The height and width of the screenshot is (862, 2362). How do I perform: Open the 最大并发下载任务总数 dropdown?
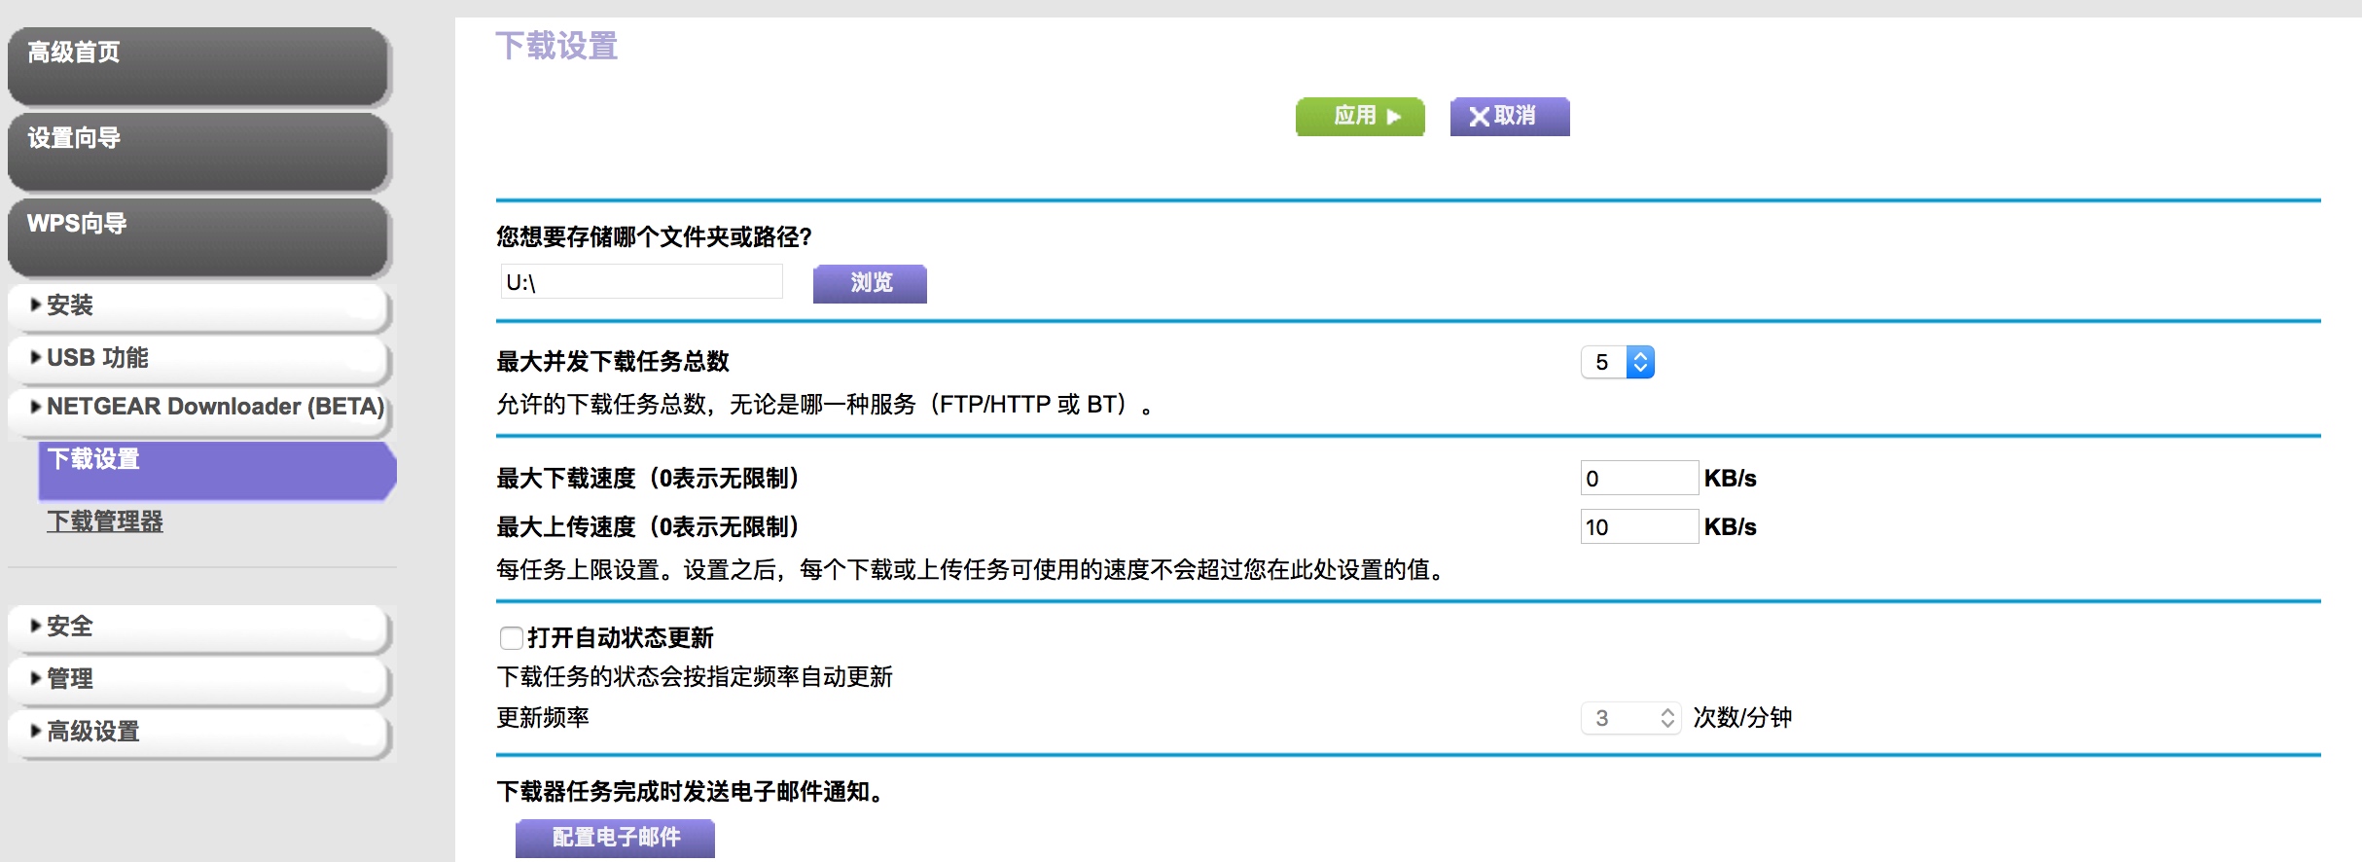(1618, 363)
